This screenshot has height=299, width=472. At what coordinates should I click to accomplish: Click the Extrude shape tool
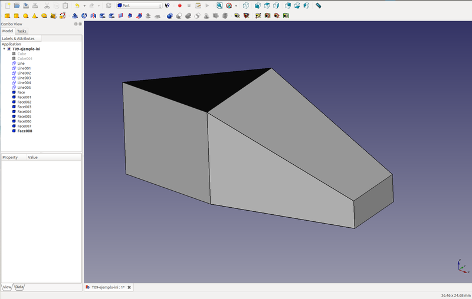click(x=74, y=16)
